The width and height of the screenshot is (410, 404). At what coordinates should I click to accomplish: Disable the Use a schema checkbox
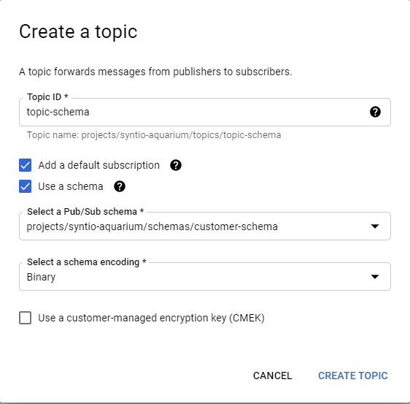point(25,186)
